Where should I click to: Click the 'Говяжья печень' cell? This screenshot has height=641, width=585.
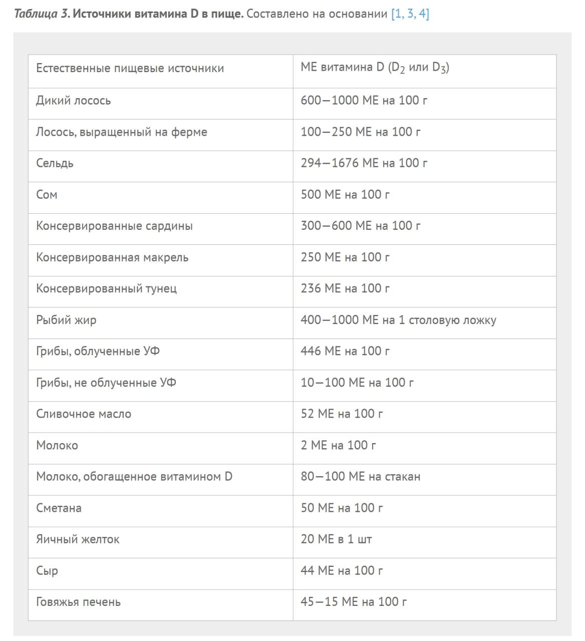tap(78, 602)
